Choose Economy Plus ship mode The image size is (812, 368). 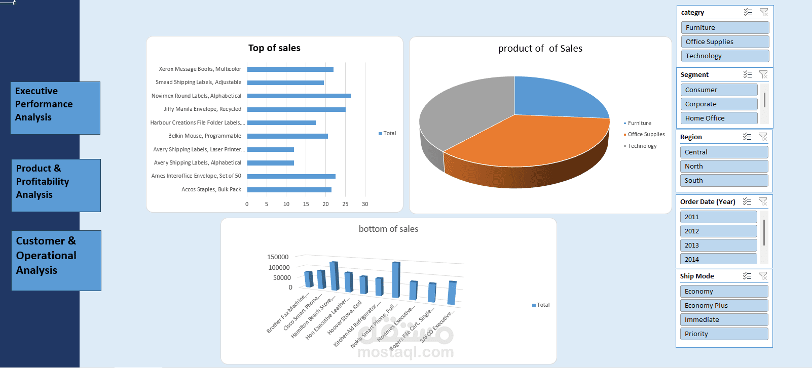(724, 305)
